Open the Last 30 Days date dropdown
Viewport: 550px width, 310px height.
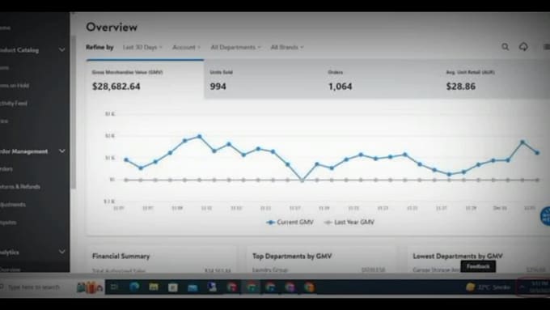point(142,47)
